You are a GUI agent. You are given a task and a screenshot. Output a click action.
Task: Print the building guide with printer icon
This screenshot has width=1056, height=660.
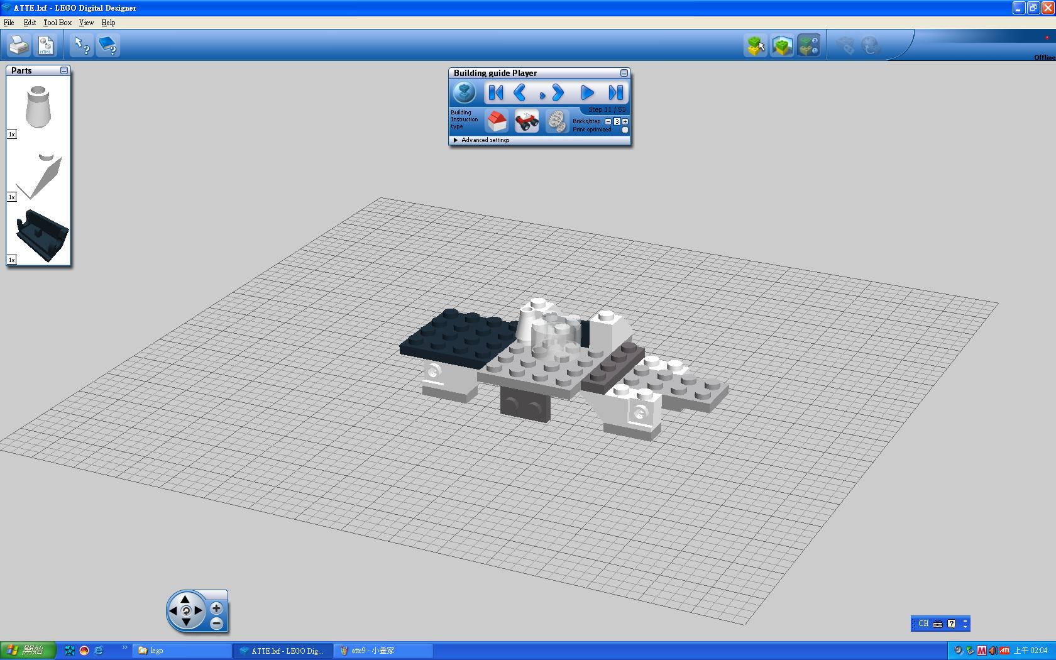coord(19,45)
